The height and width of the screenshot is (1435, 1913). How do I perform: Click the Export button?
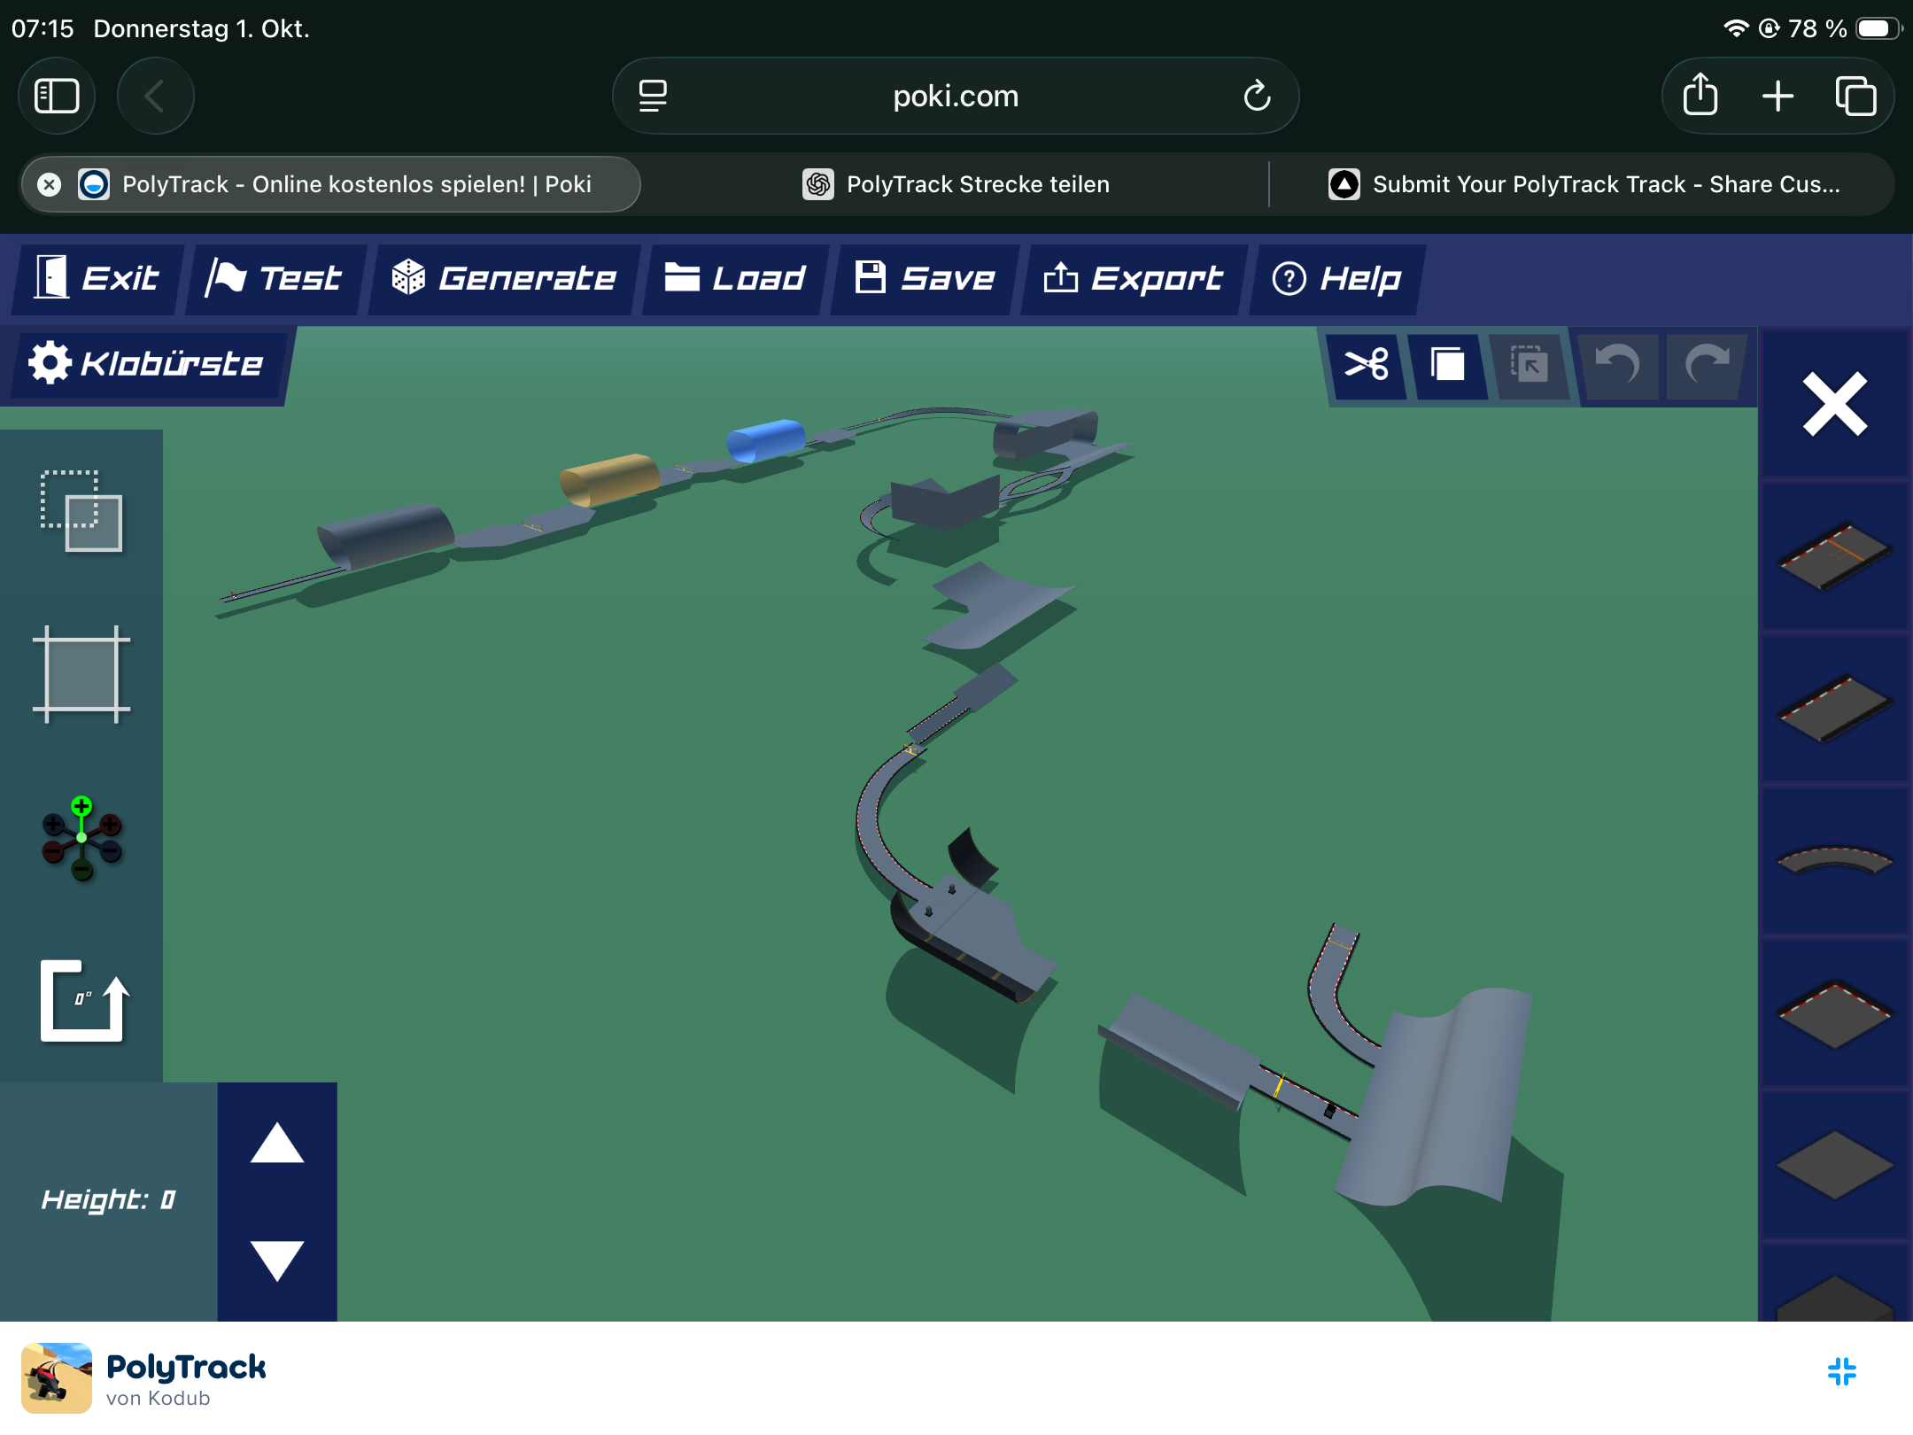click(1134, 279)
